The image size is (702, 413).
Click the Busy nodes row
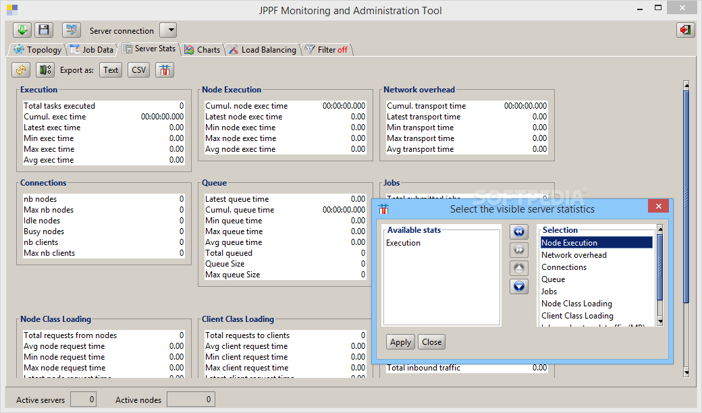click(103, 231)
